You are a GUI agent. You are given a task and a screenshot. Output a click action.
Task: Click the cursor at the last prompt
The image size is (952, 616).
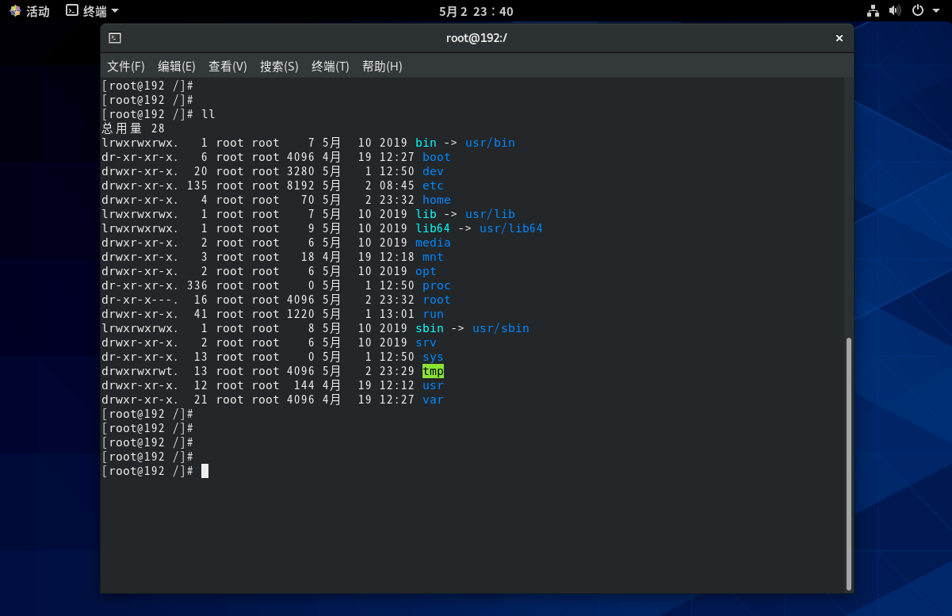point(205,471)
